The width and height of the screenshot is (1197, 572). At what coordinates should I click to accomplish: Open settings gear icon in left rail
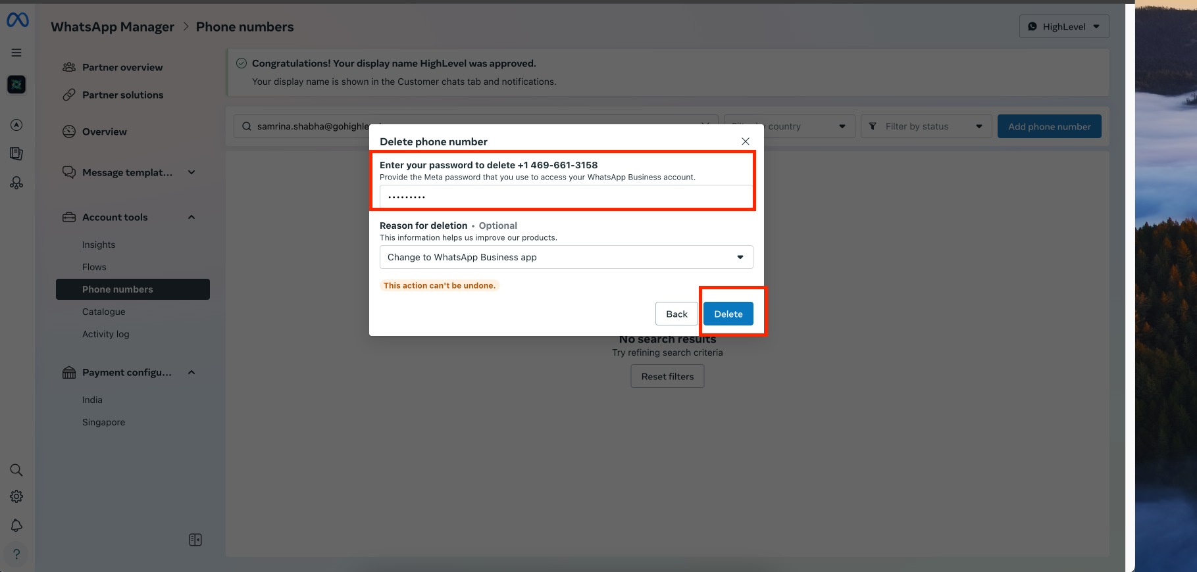16,496
